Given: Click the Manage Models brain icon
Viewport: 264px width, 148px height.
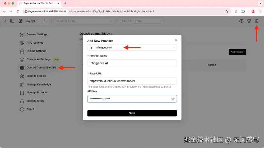Looking at the screenshot, I should (22, 76).
